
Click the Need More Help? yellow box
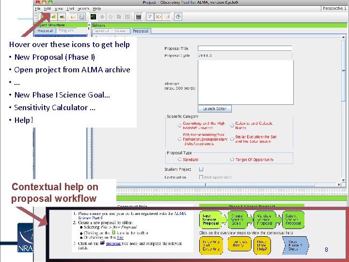pos(262,246)
